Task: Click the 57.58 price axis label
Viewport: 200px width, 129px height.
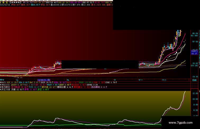Action: point(195,42)
